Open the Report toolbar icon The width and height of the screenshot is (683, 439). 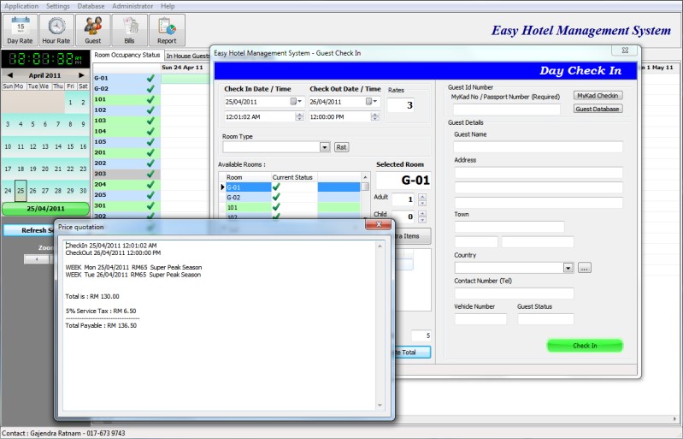(167, 30)
